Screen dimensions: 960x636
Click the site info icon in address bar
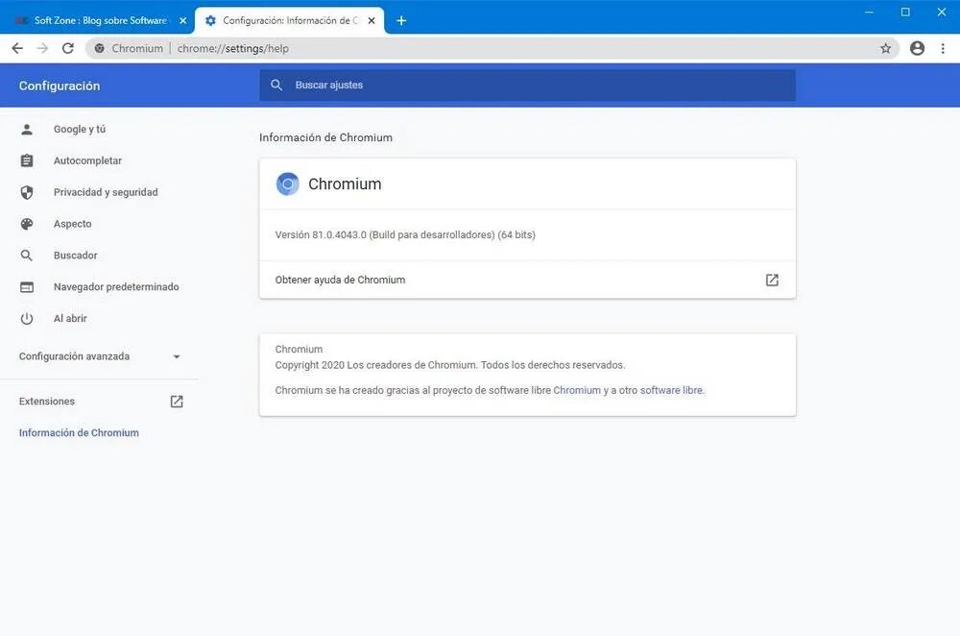click(x=99, y=48)
